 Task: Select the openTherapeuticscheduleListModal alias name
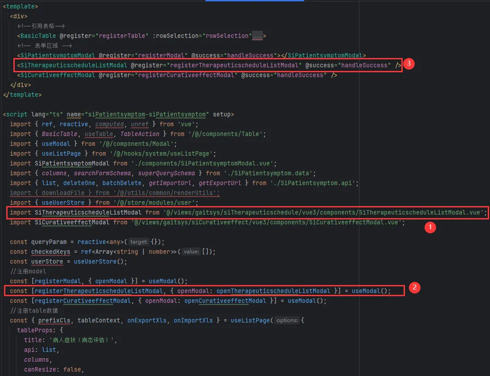[x=273, y=291]
